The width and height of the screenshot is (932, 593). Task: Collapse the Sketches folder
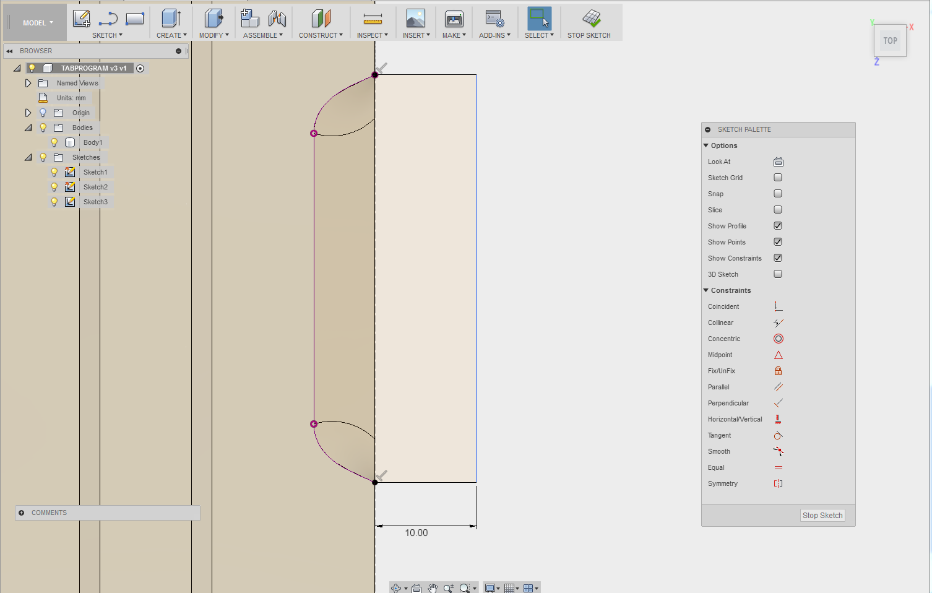[x=28, y=157]
